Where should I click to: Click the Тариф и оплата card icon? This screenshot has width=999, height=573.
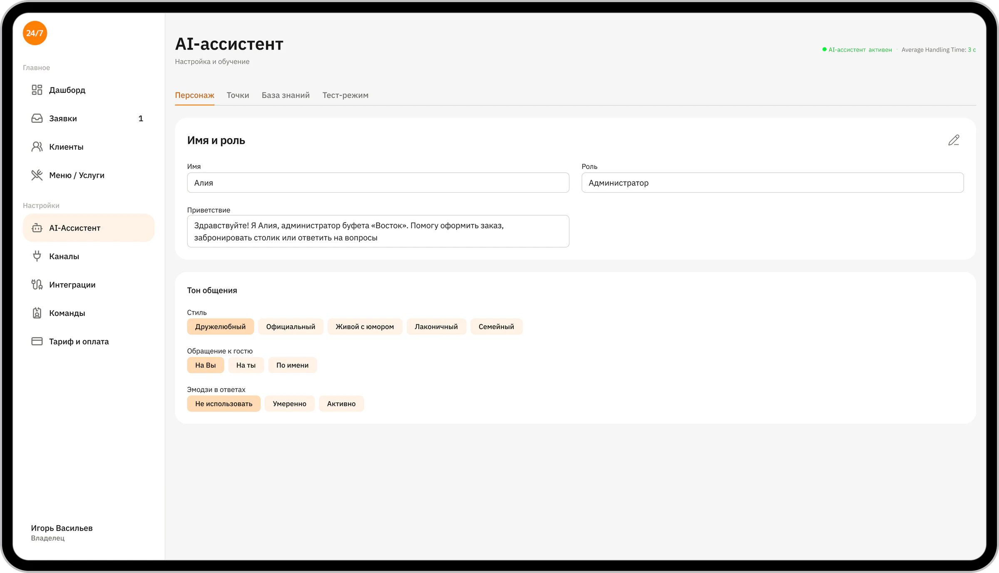click(x=37, y=341)
